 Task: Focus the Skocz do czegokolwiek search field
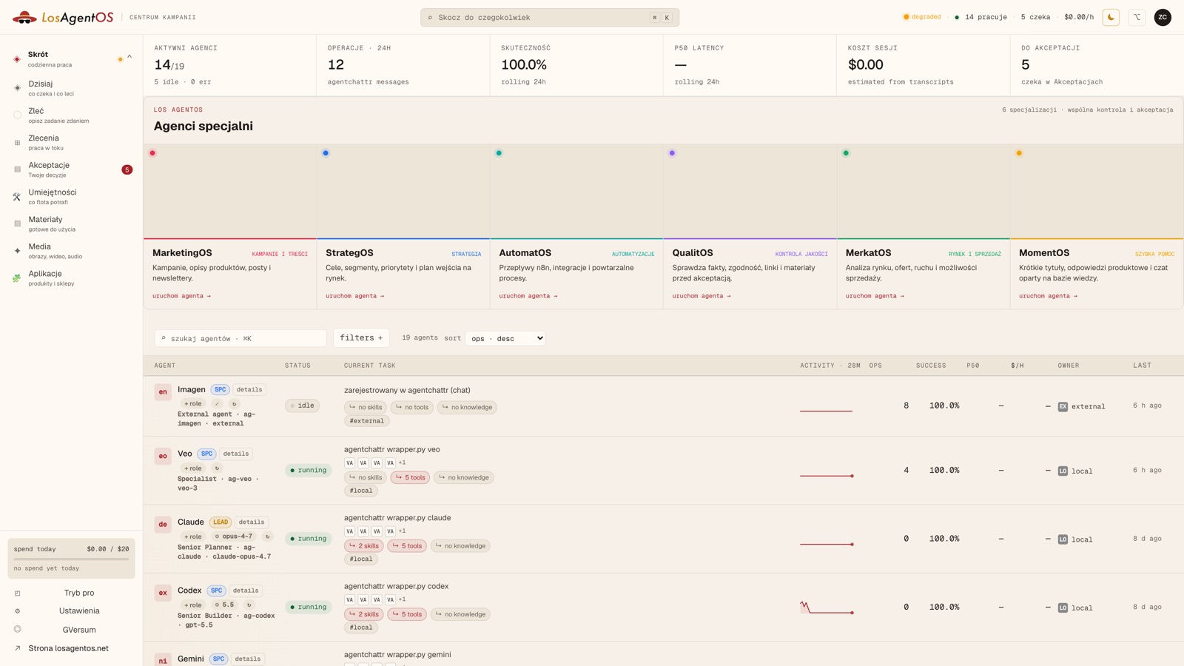(550, 17)
